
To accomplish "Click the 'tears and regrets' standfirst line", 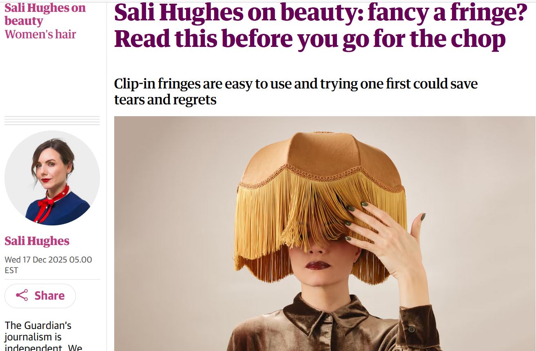I will pos(165,99).
